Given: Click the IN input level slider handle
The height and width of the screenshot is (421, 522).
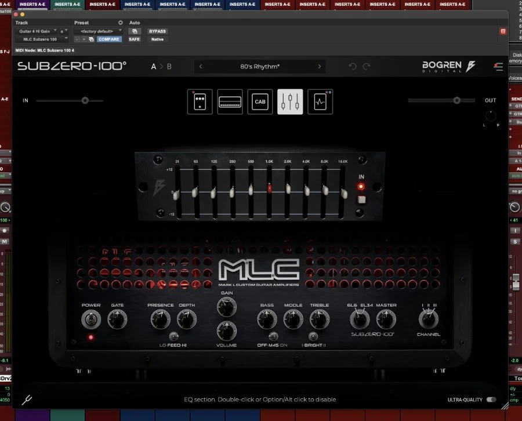Looking at the screenshot, I should [x=85, y=100].
